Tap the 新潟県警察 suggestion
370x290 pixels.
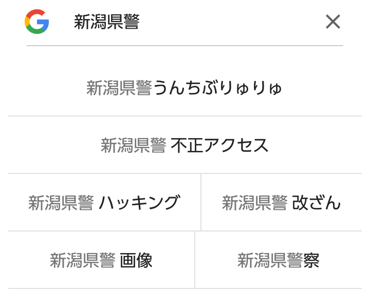coord(278,260)
